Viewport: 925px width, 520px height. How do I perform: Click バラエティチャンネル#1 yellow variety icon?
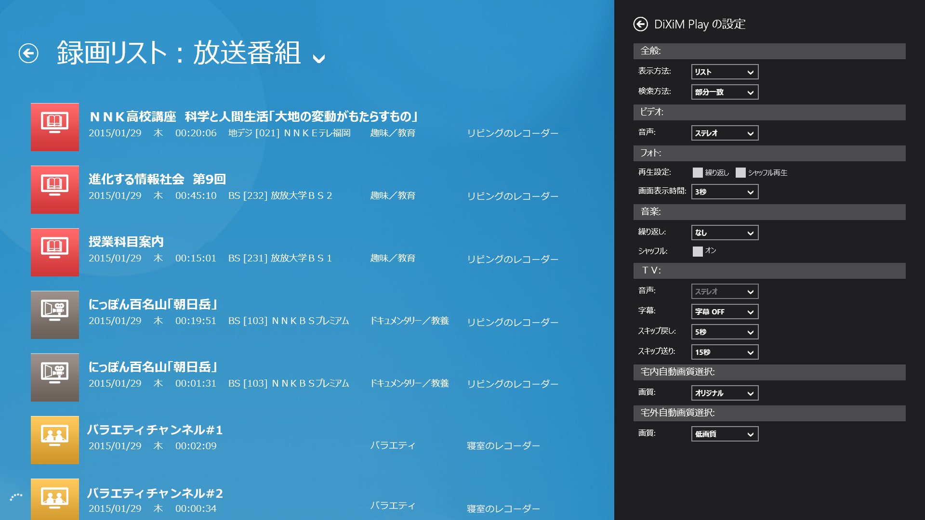point(55,440)
